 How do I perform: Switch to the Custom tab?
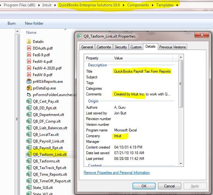pos(136,47)
